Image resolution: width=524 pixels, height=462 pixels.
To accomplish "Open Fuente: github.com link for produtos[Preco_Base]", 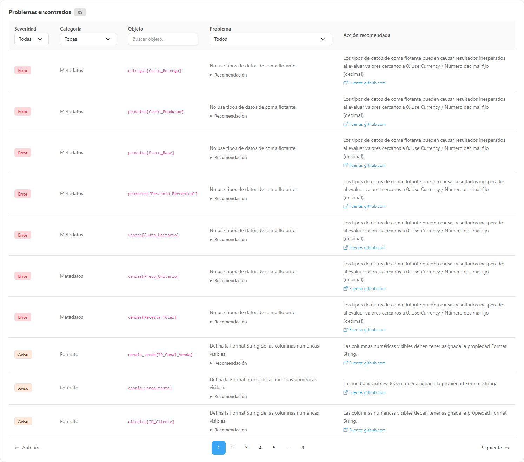I will click(x=365, y=165).
